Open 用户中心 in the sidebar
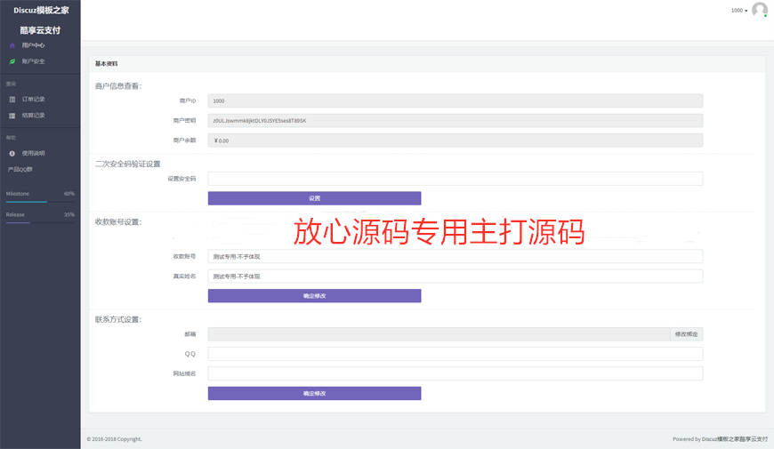Viewport: 774px width, 449px height. [33, 45]
